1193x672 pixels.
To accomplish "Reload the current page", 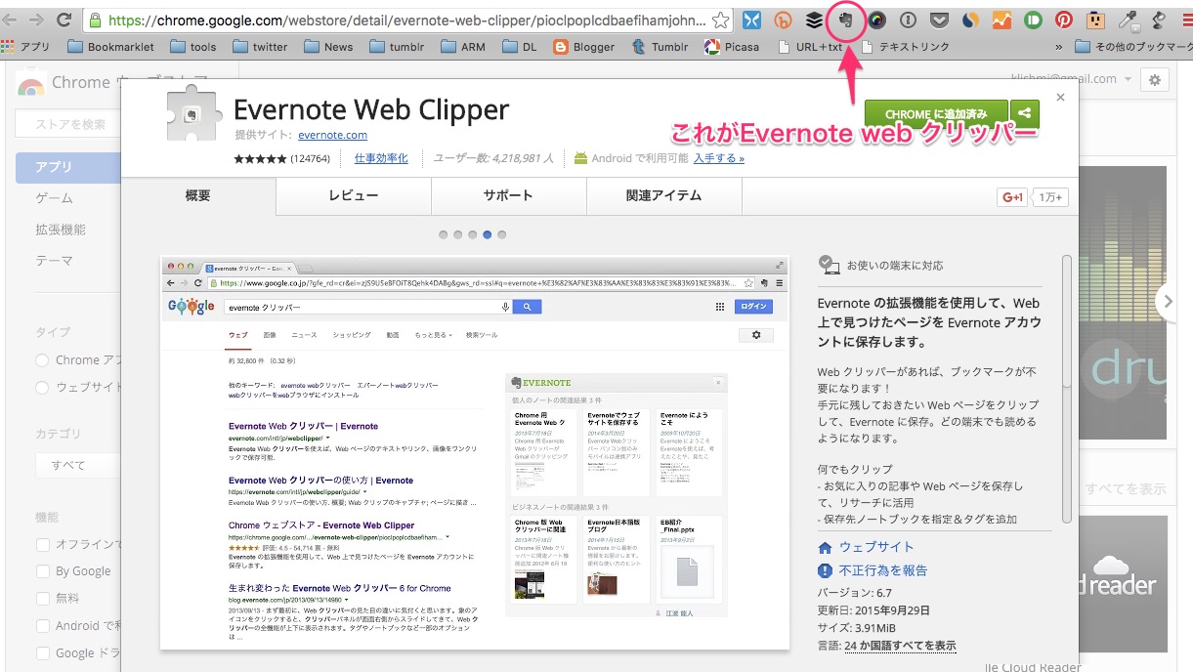I will (64, 20).
